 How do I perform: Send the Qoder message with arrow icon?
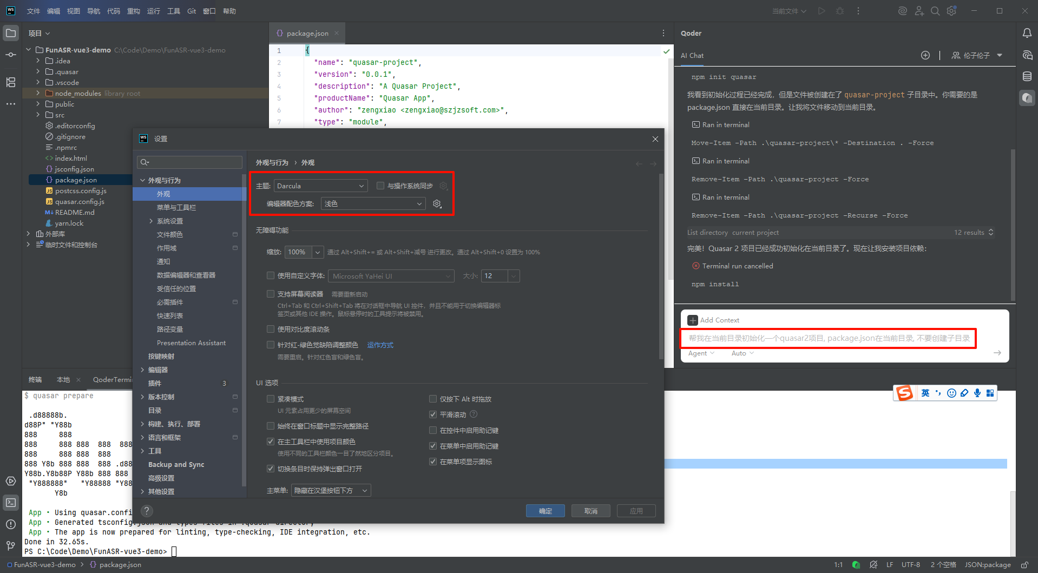click(997, 353)
